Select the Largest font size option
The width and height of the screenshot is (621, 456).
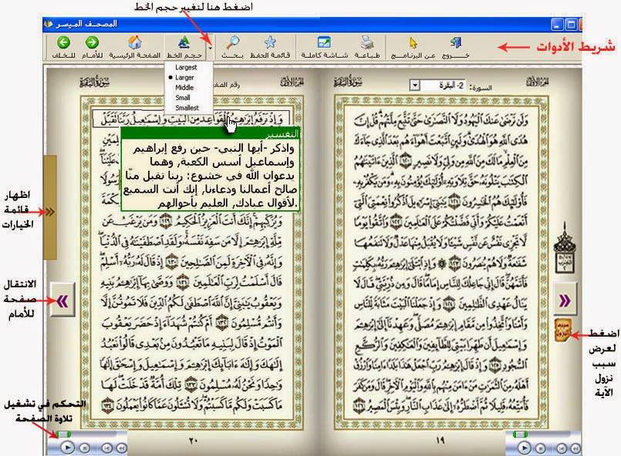pyautogui.click(x=186, y=67)
